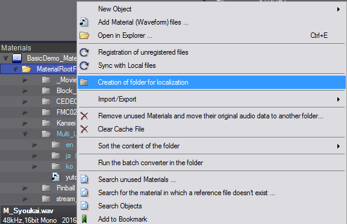Open the New Object submenu
Screen dimensions: 347x224
[x=211, y=9]
